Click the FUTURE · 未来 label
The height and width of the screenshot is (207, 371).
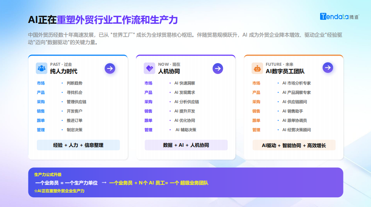(279, 64)
